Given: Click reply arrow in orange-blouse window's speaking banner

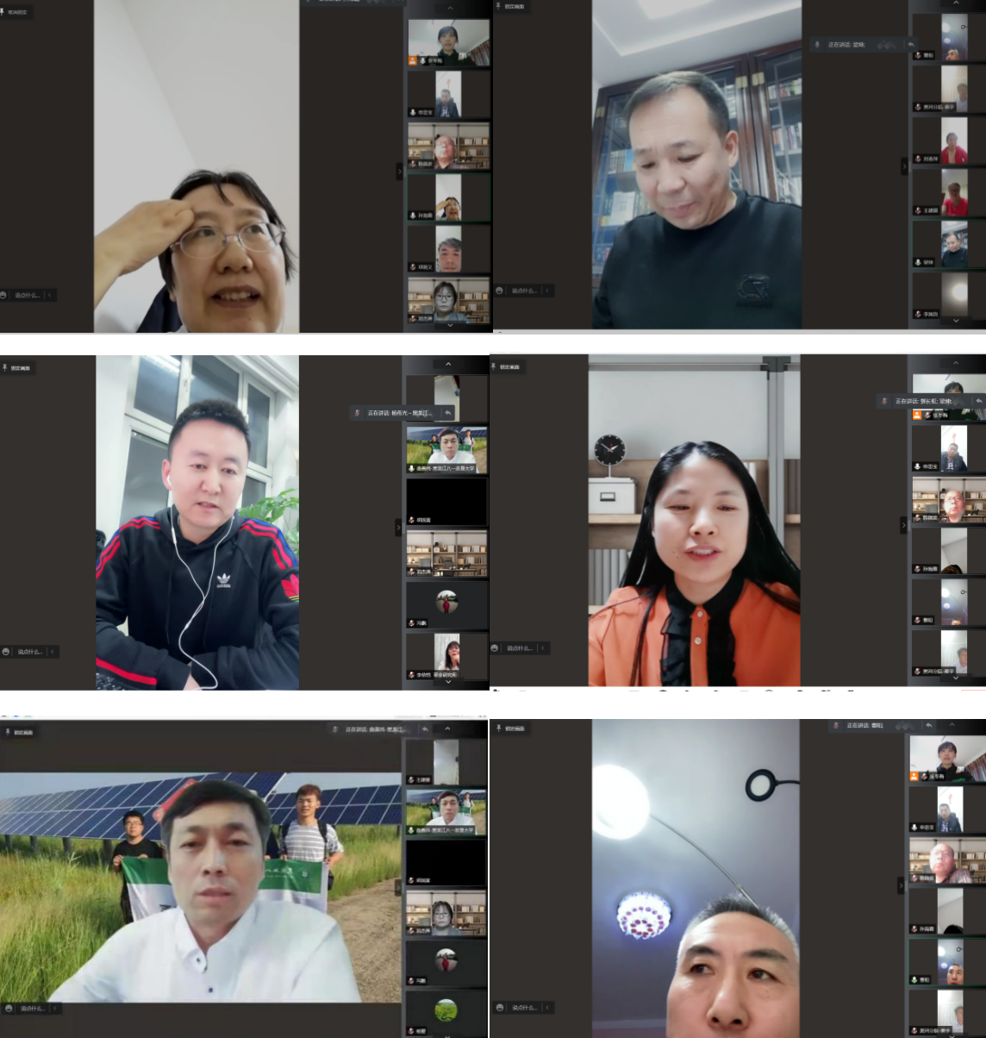Looking at the screenshot, I should click(x=978, y=401).
